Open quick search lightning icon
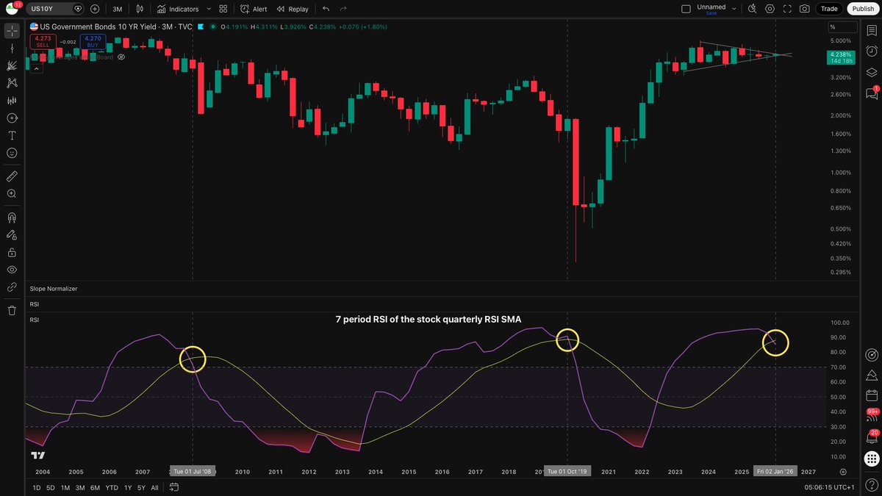 (x=752, y=9)
